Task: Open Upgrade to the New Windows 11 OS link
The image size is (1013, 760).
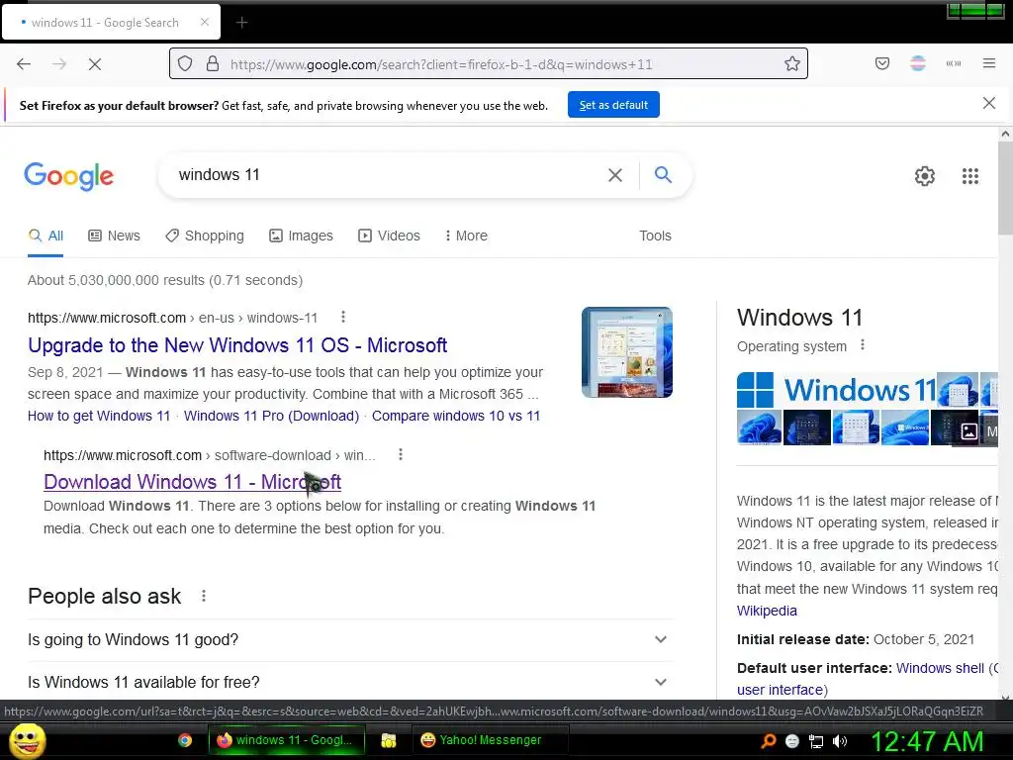Action: (237, 345)
